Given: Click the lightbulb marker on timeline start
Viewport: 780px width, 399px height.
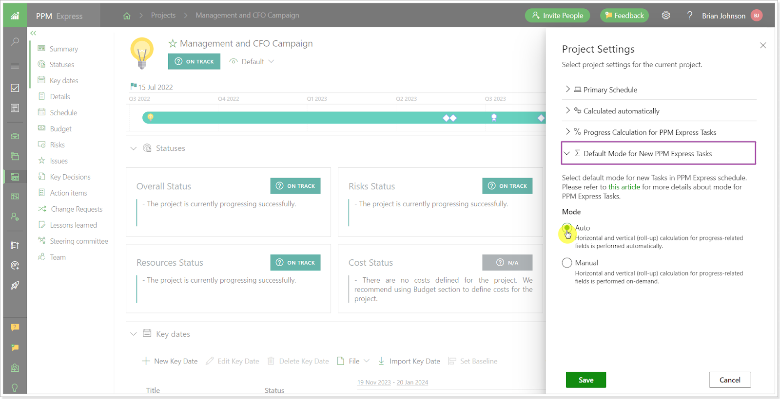Looking at the screenshot, I should click(151, 117).
